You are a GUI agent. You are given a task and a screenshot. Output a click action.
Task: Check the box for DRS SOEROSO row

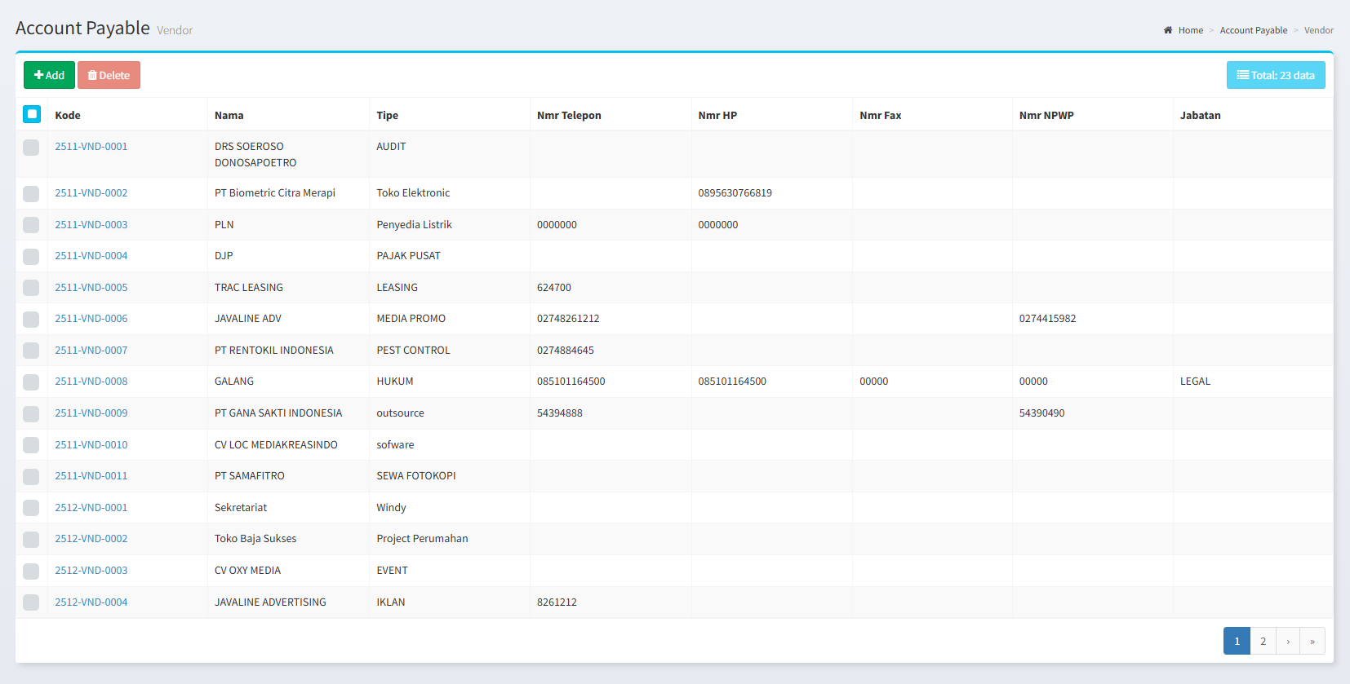click(31, 147)
